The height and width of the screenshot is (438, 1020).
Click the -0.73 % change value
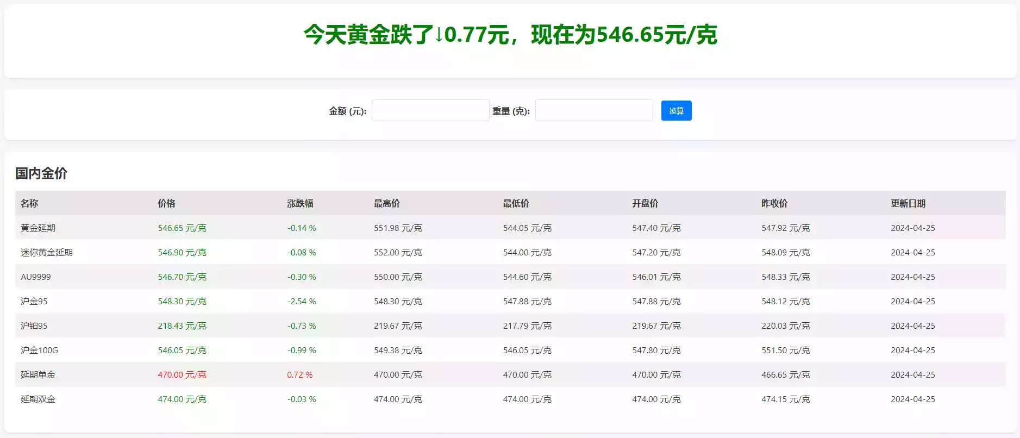pyautogui.click(x=302, y=326)
